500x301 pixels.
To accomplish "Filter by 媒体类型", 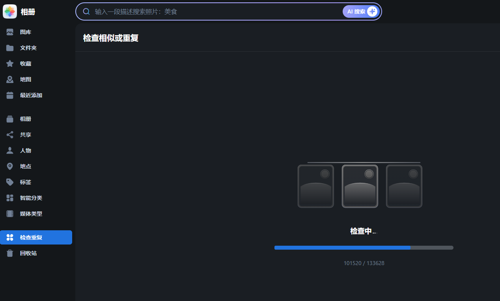I will tap(36, 214).
